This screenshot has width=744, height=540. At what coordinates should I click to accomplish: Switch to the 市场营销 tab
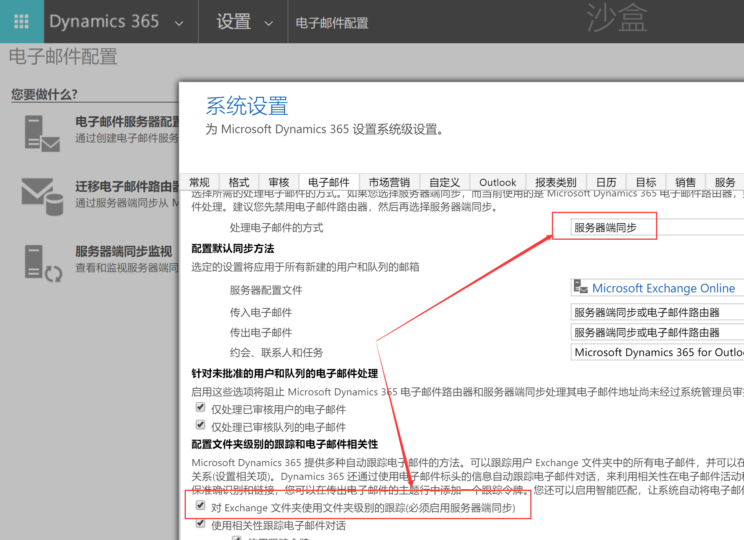[389, 182]
